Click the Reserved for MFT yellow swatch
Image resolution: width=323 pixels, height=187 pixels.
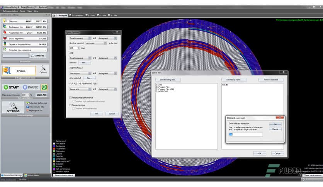pos(54,161)
